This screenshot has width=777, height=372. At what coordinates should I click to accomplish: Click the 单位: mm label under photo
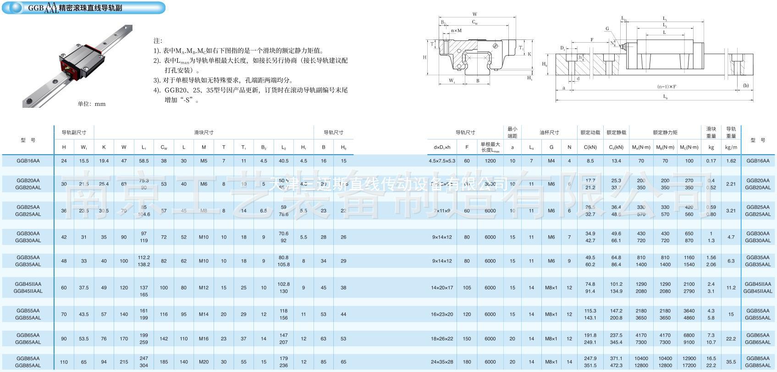[x=92, y=104]
